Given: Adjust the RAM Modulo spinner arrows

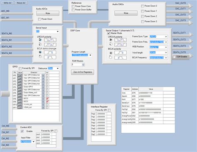Looking at the screenshot, I should [83, 65].
